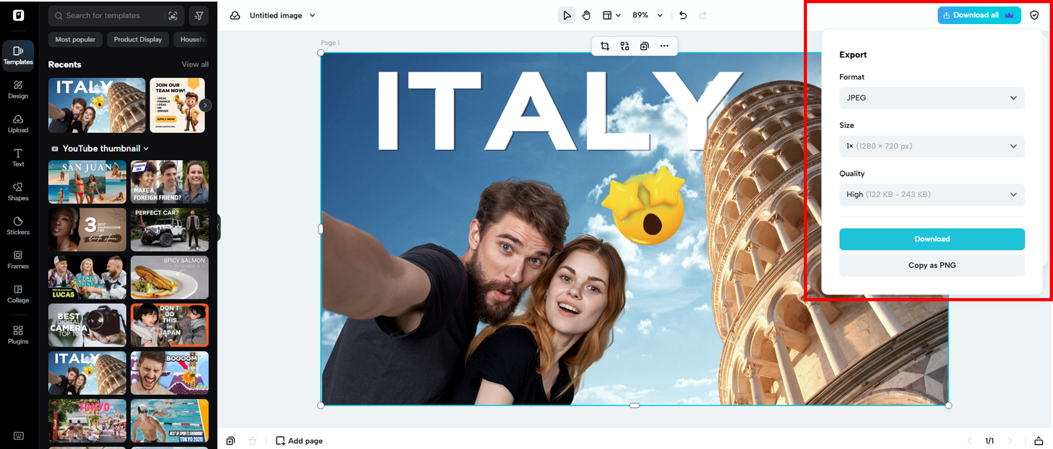Choose the SAN JUAN template thumbnail
The image size is (1053, 449).
click(87, 182)
